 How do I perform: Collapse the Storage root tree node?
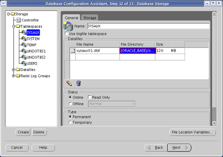pos(8,14)
